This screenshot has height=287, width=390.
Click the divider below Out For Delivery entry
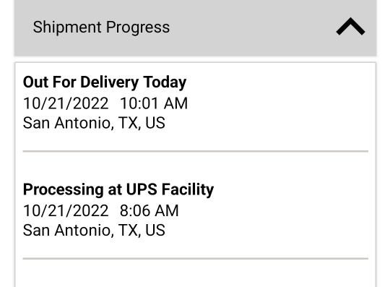tap(195, 151)
